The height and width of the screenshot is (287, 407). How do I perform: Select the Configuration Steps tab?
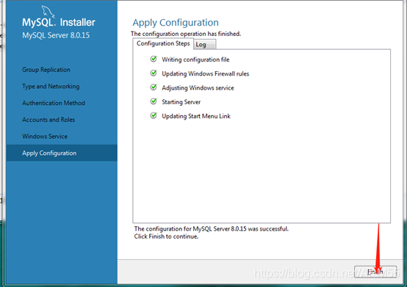pyautogui.click(x=163, y=43)
